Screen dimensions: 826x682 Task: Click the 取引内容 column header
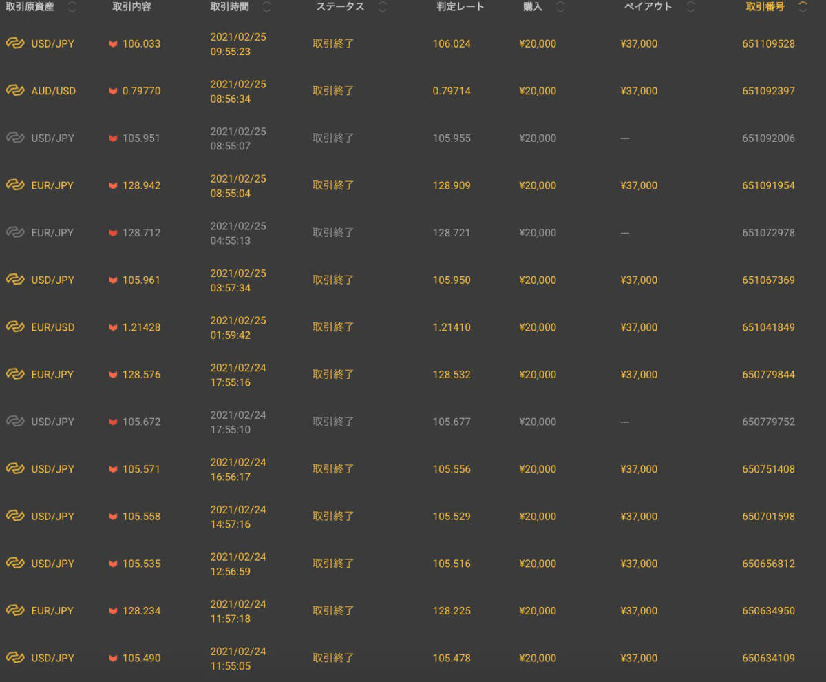(131, 7)
